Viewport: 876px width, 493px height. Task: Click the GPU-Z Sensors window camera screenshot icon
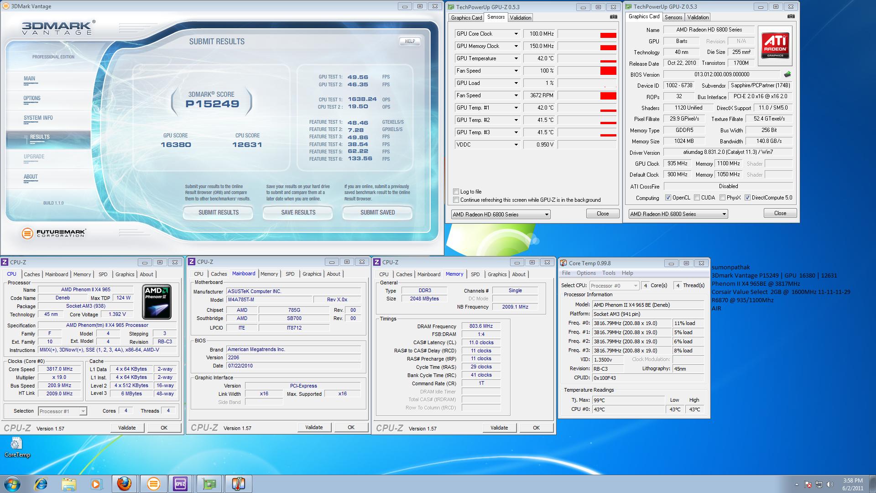coord(614,17)
